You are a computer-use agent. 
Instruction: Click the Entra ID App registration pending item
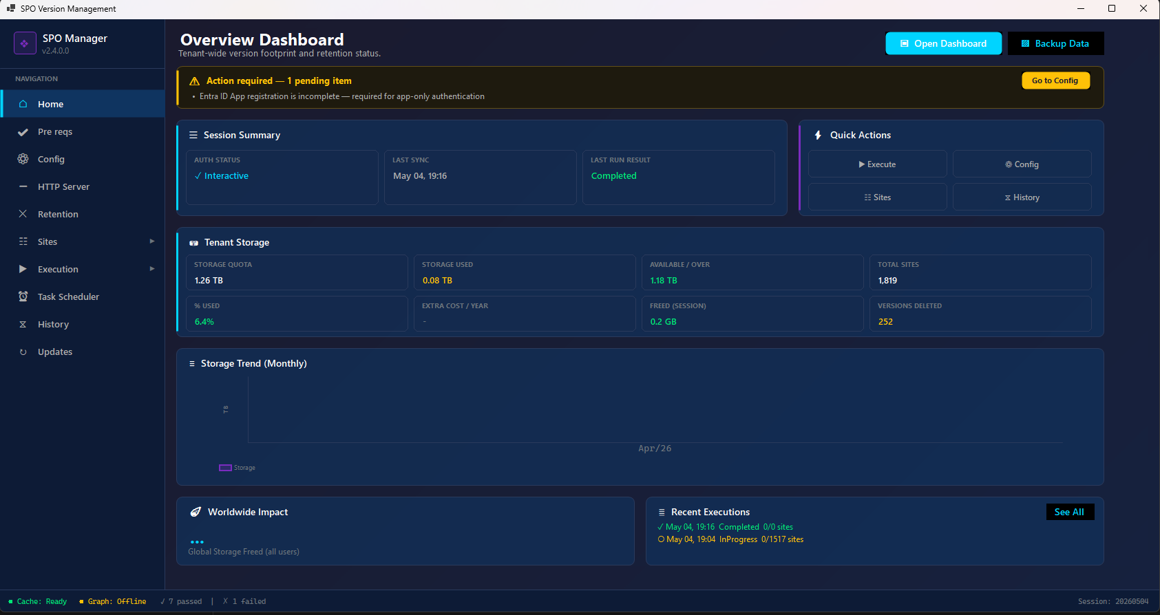pyautogui.click(x=342, y=96)
